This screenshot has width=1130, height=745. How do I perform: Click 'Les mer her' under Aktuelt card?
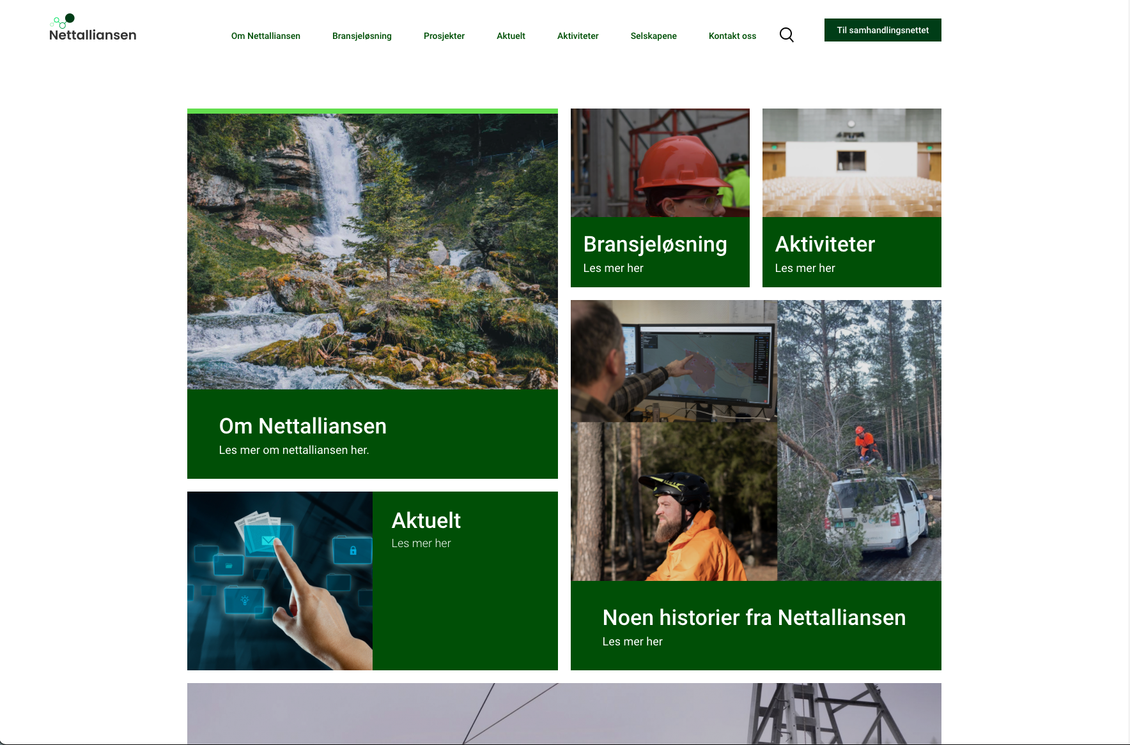pos(421,543)
